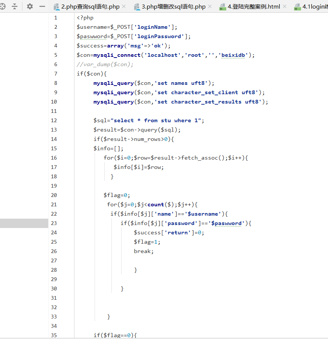
Task: Select the highlighted gray row in left panel
Action: [24, 223]
